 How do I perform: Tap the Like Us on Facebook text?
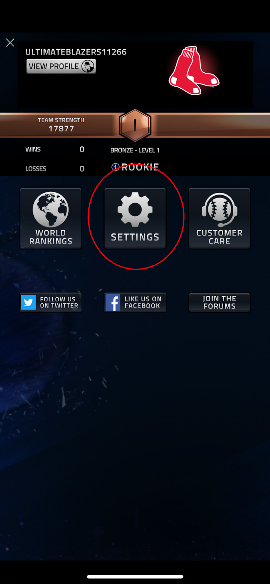click(x=143, y=303)
